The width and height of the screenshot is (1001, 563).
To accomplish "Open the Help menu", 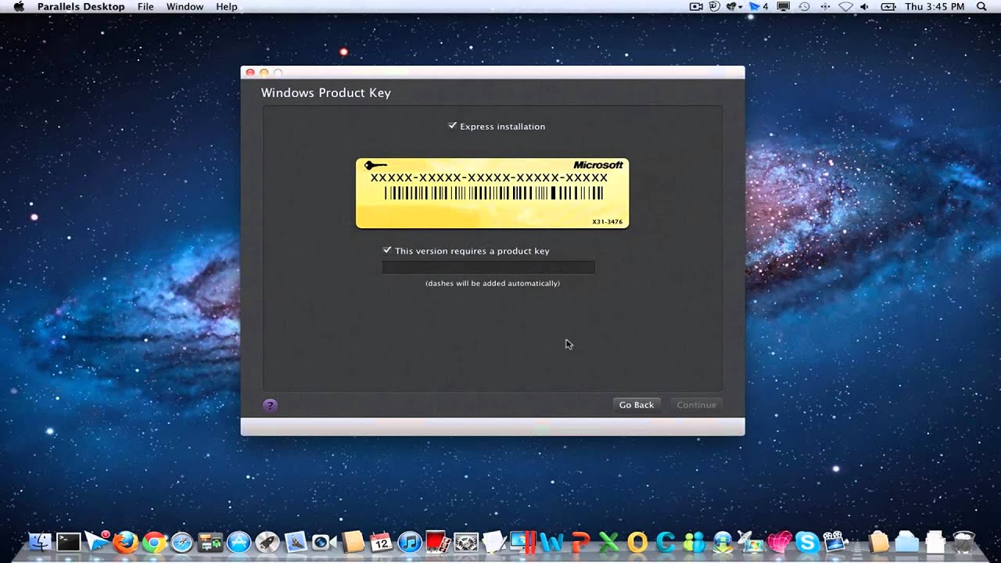I will [227, 6].
